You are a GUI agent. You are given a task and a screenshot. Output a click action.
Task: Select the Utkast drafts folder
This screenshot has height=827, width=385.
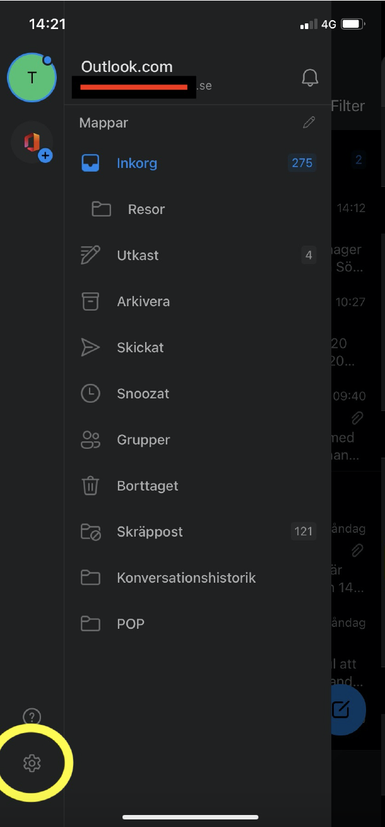click(138, 255)
